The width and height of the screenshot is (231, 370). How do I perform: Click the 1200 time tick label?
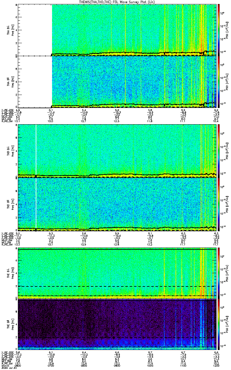point(216,365)
